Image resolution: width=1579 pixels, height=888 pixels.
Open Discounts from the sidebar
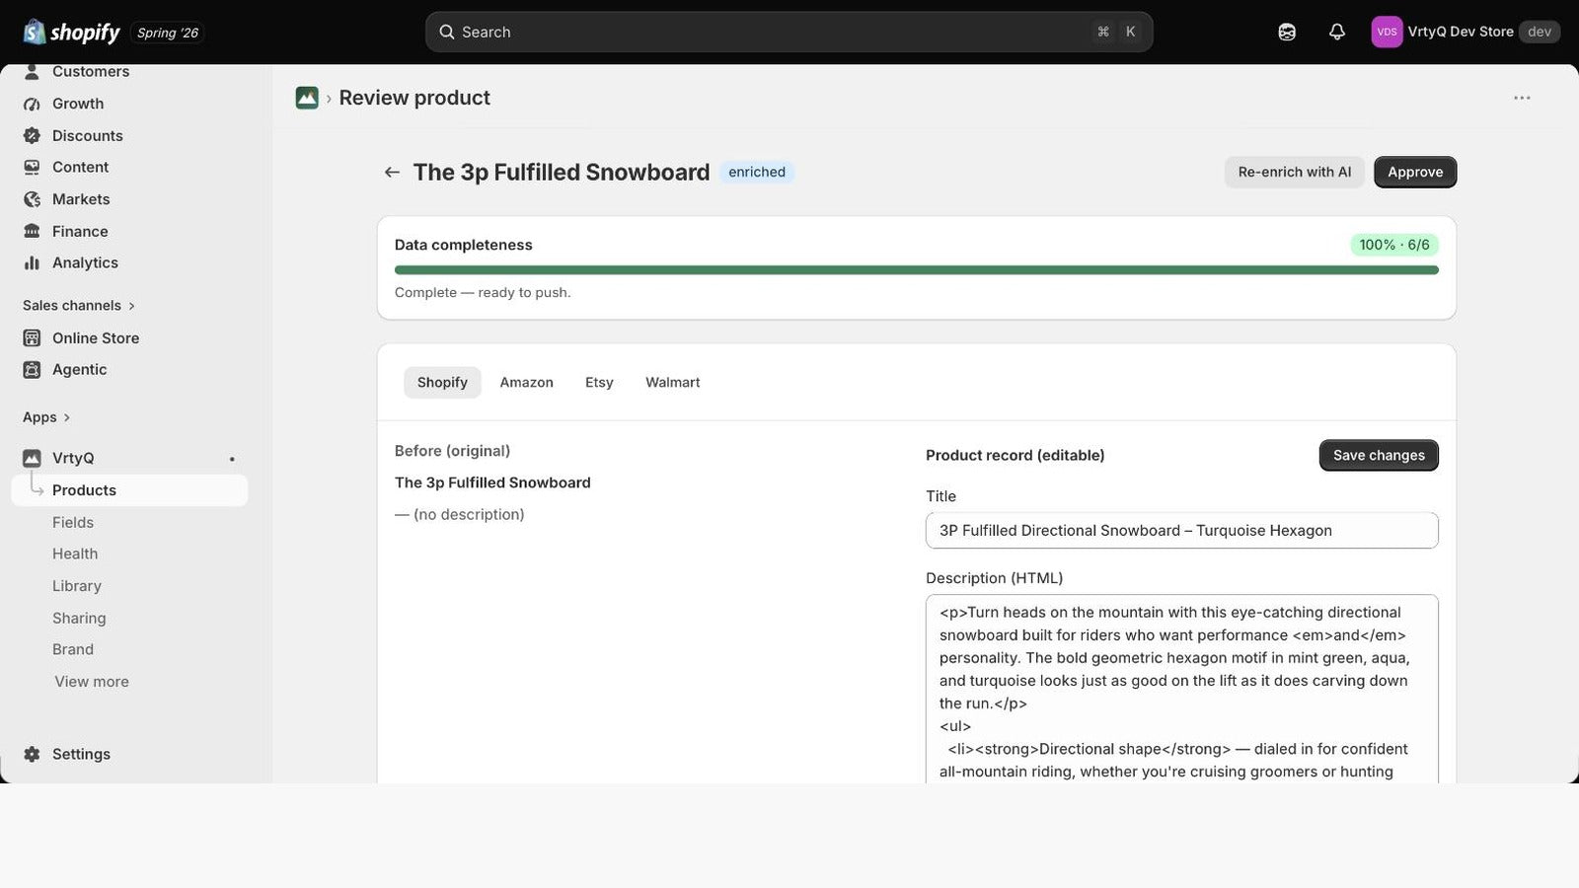87,135
